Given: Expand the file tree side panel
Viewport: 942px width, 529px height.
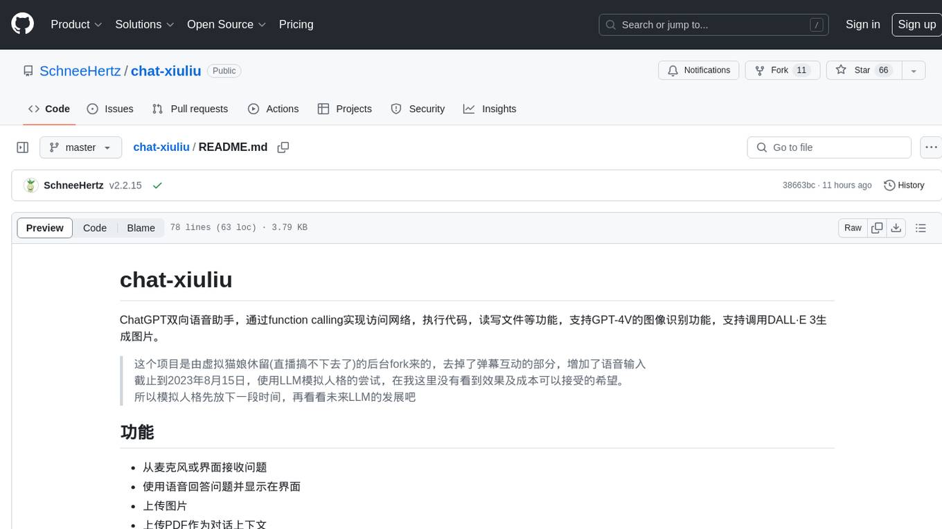Looking at the screenshot, I should 23,147.
